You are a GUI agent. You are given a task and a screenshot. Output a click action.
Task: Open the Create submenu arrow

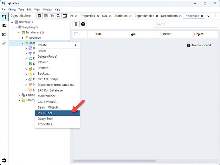(x=75, y=45)
